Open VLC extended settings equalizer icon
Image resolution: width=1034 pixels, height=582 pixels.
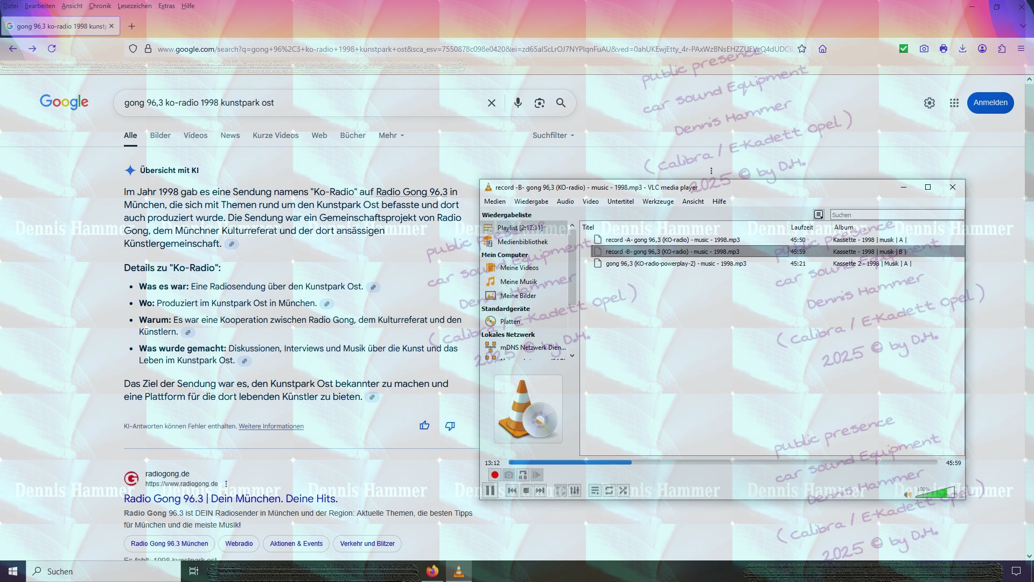(x=575, y=490)
